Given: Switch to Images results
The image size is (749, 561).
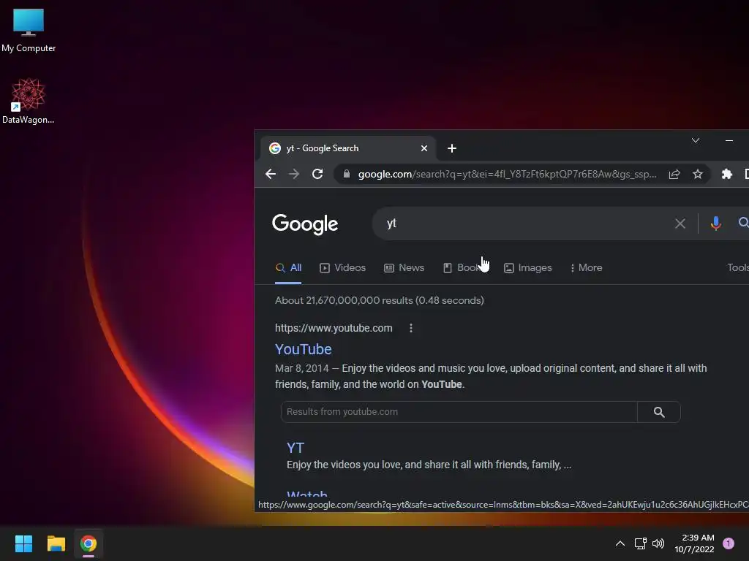Looking at the screenshot, I should pyautogui.click(x=528, y=267).
